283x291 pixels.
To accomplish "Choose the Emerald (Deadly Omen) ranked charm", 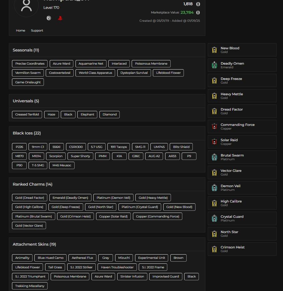I will pyautogui.click(x=70, y=198).
